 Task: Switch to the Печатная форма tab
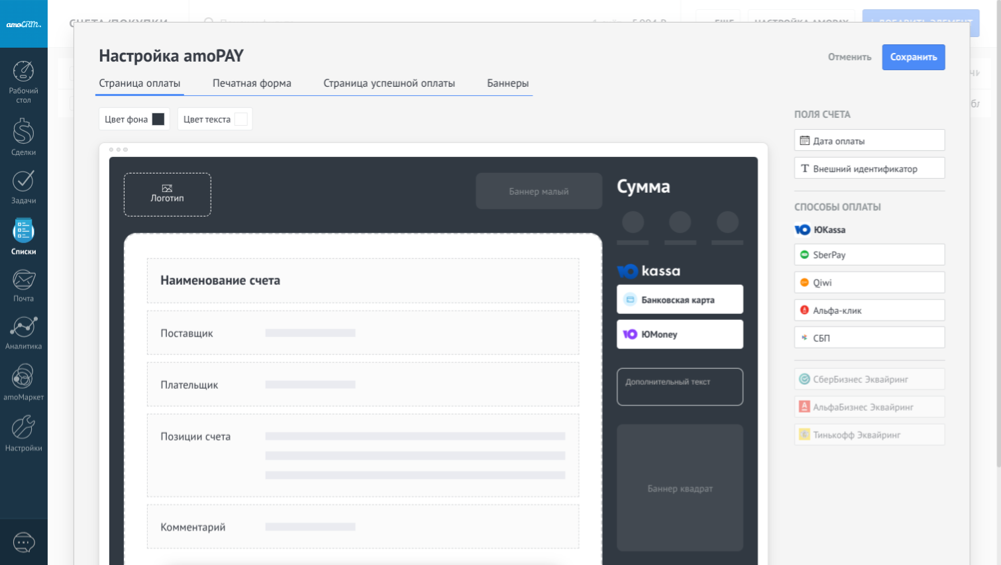pyautogui.click(x=252, y=83)
